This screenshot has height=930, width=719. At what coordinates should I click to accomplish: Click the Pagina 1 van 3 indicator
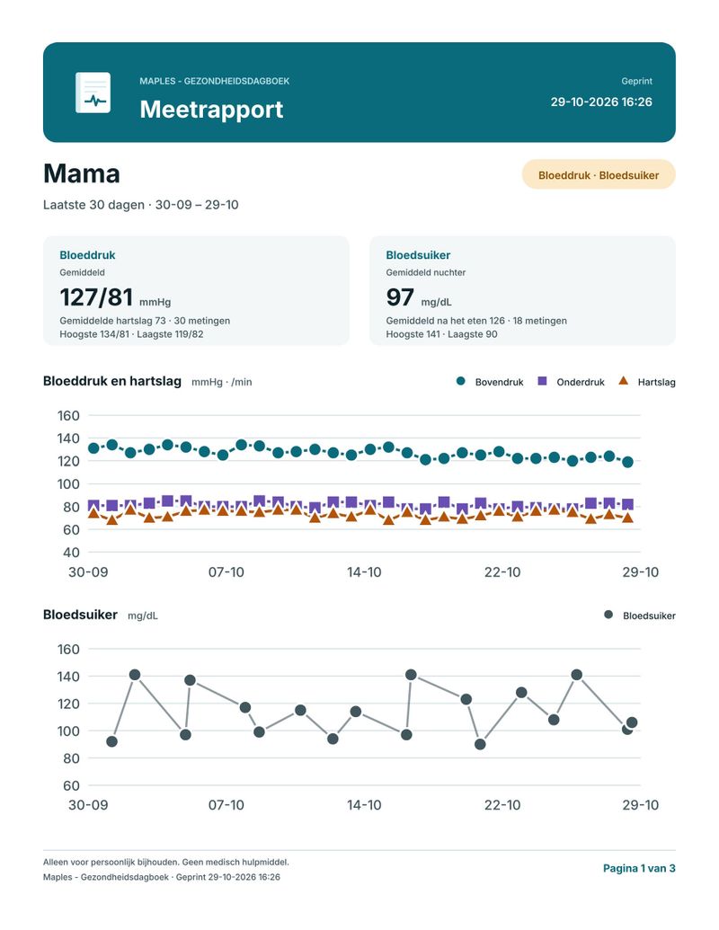(639, 868)
